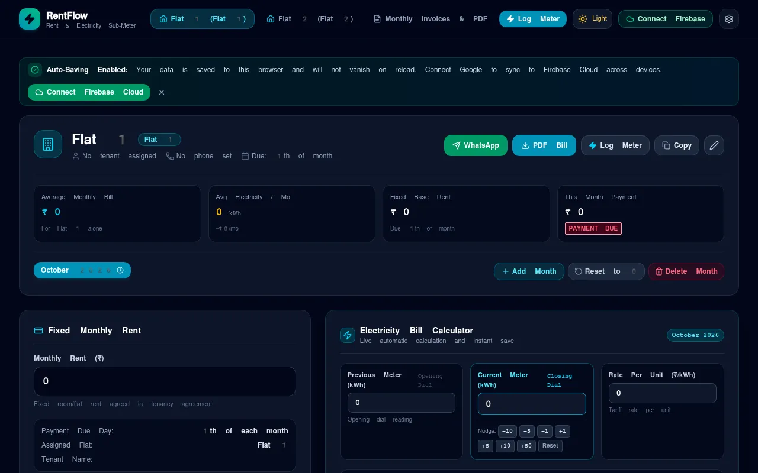Nudge the current meter by +1

pyautogui.click(x=563, y=431)
